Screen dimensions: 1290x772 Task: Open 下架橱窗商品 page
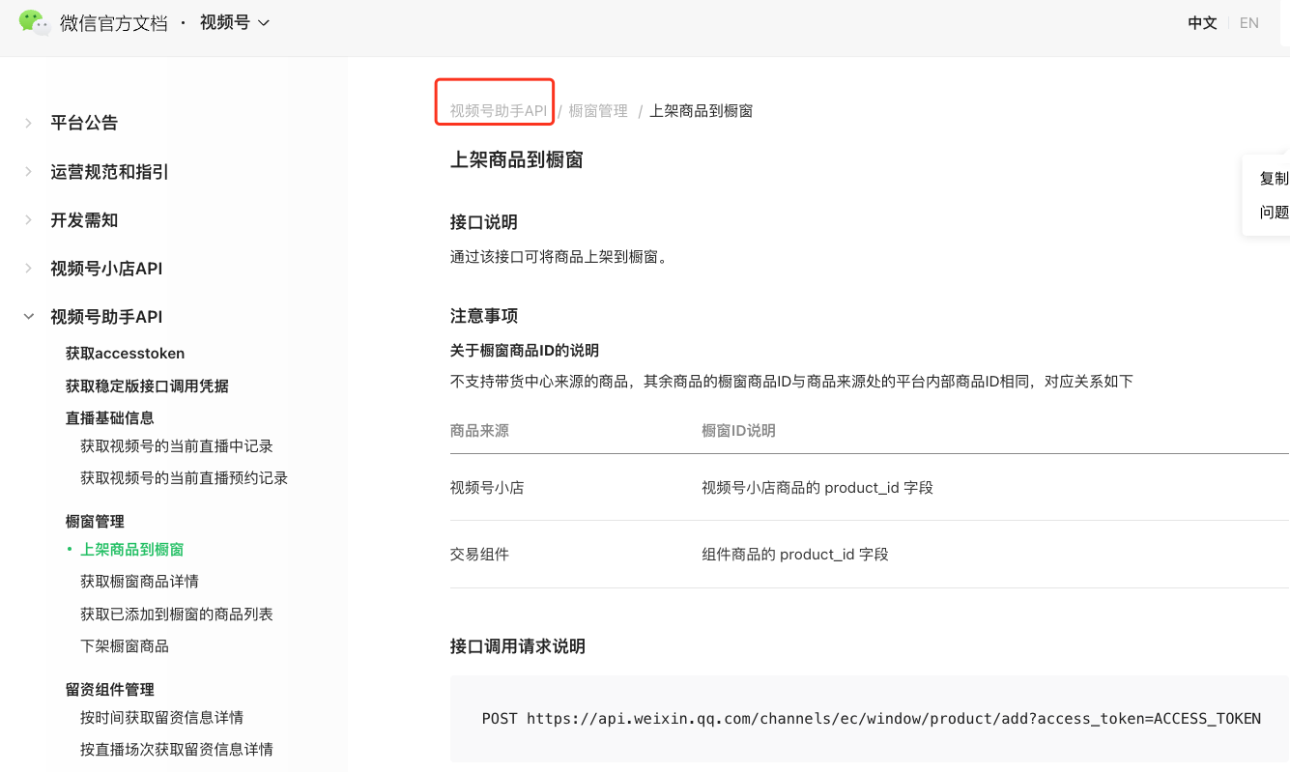click(125, 646)
